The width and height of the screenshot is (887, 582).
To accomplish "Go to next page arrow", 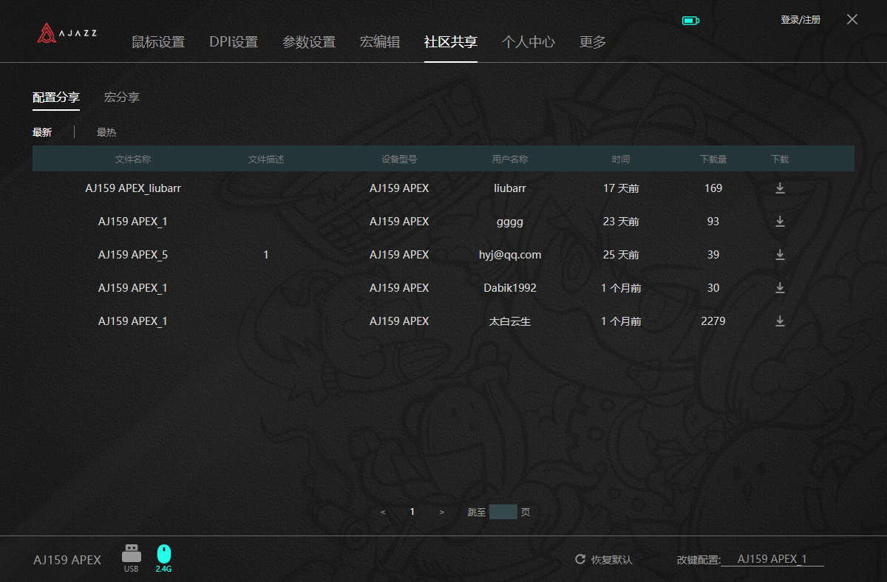I will click(442, 512).
